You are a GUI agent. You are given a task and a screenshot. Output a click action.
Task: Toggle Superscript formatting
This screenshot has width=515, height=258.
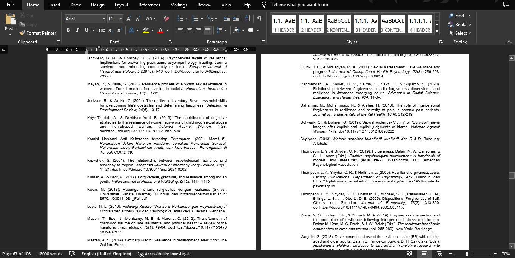[119, 30]
